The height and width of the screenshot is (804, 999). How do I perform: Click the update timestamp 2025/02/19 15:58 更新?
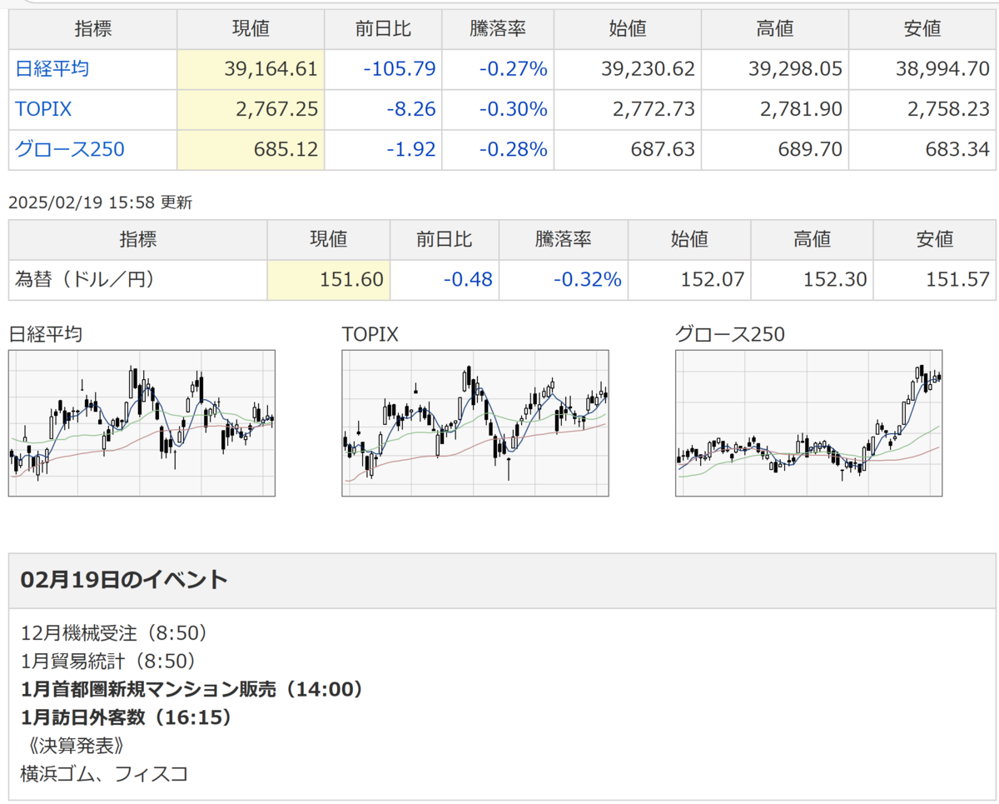100,202
